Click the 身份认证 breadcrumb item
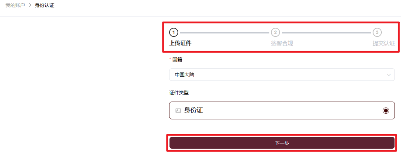Viewport: 401px width, 158px height. tap(44, 5)
